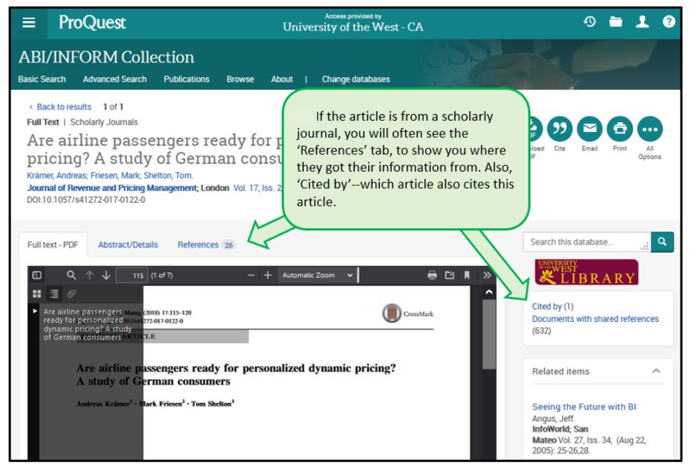
Task: Open recent searches history icon
Action: [589, 21]
